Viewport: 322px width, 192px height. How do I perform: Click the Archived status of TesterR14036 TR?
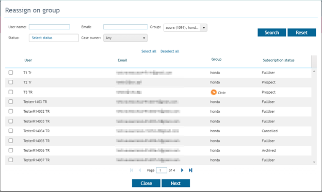tap(269, 150)
